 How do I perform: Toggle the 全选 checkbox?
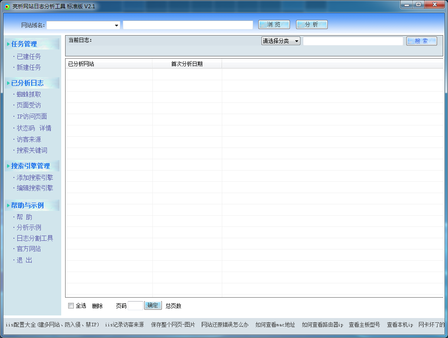pos(71,306)
